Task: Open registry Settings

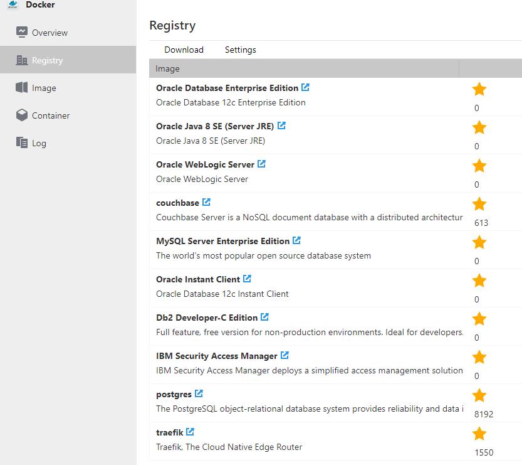Action: pyautogui.click(x=240, y=50)
